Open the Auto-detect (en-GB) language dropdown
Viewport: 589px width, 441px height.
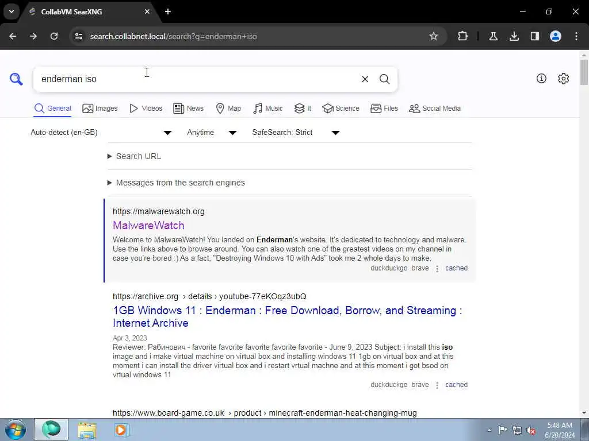pos(101,133)
